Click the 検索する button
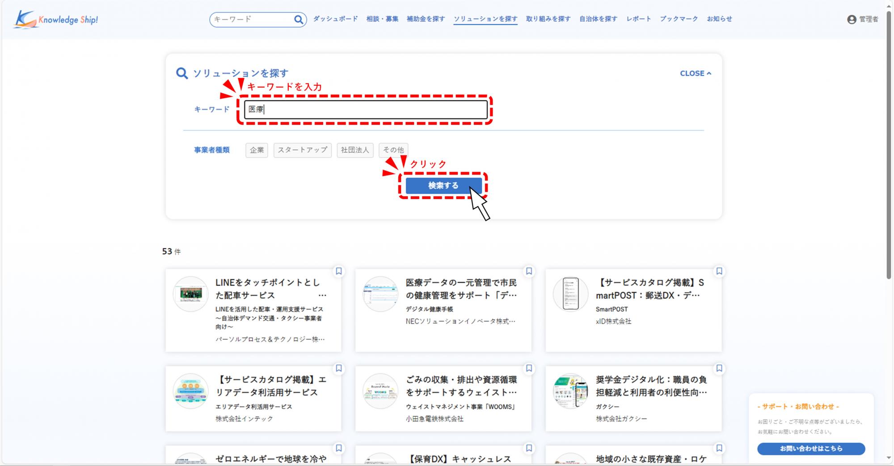Image resolution: width=894 pixels, height=466 pixels. tap(443, 186)
